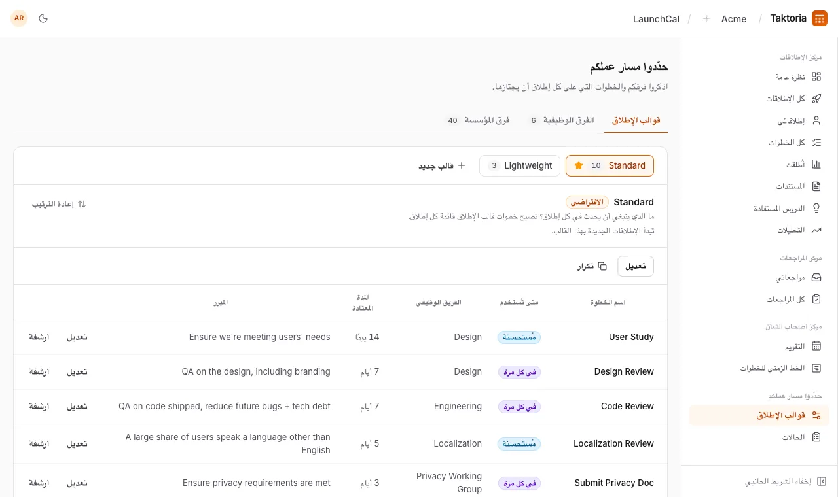
Task: Click تعديل in the Localization Review row
Action: (77, 444)
